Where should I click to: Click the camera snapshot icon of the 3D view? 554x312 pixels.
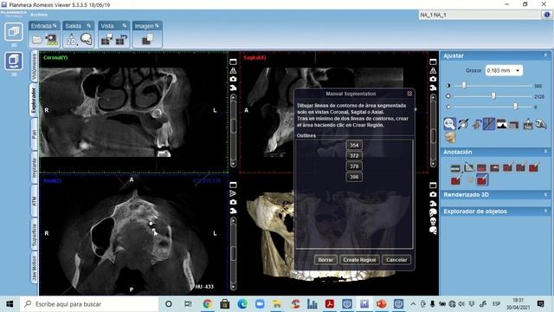click(433, 194)
